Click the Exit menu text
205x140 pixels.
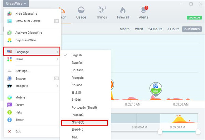click(x=18, y=131)
